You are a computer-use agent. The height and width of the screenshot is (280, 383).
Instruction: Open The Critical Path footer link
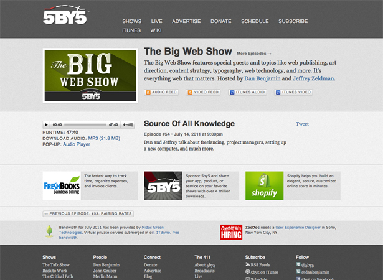[58, 277]
